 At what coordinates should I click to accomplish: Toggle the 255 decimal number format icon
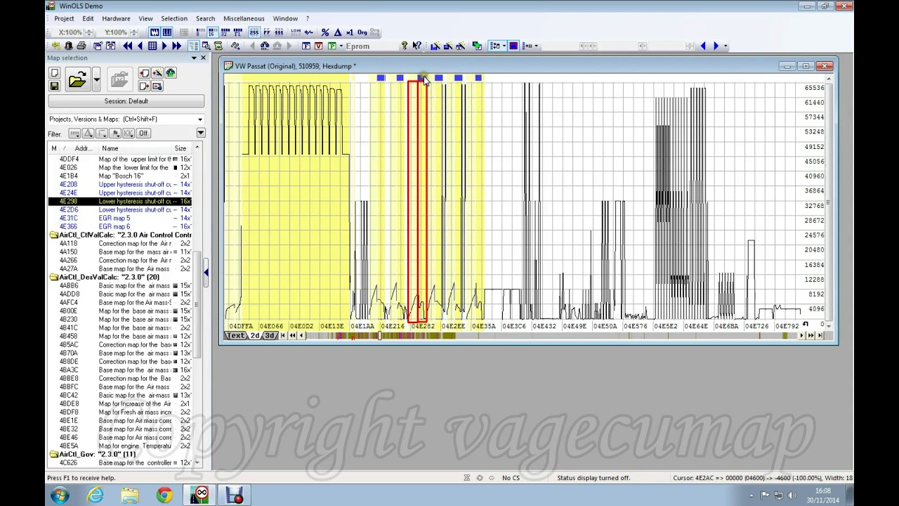pyautogui.click(x=254, y=32)
